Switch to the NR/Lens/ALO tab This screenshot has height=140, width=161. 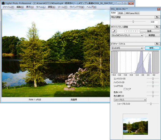tap(132, 13)
